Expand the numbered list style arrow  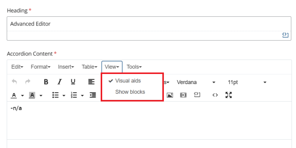(82, 95)
